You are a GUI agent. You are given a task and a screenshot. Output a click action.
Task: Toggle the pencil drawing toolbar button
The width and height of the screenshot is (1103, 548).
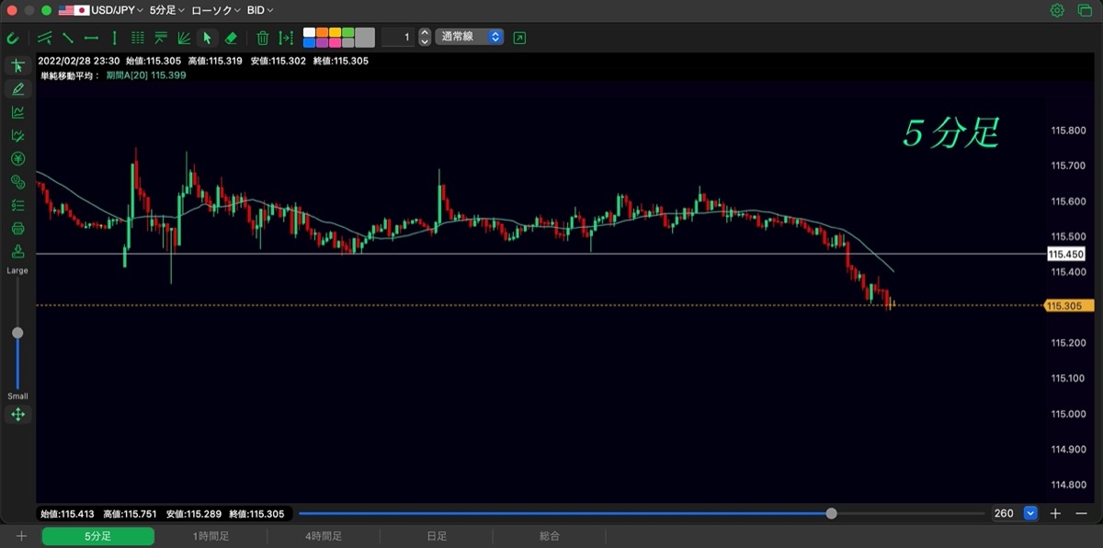click(x=17, y=89)
